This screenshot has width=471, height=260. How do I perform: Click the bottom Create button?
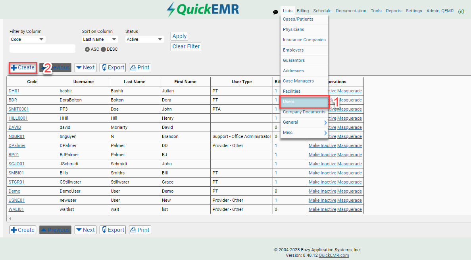(x=23, y=230)
